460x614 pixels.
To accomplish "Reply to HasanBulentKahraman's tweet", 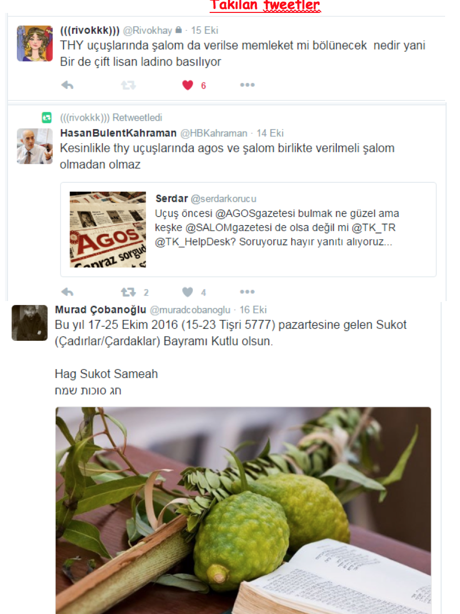I will [67, 292].
